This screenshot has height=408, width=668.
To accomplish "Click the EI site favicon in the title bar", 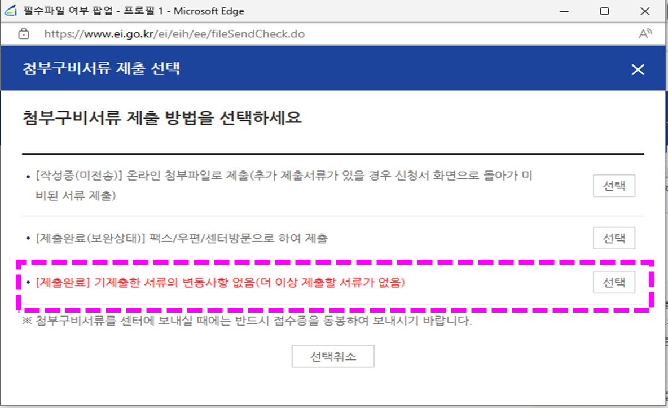I will click(10, 11).
